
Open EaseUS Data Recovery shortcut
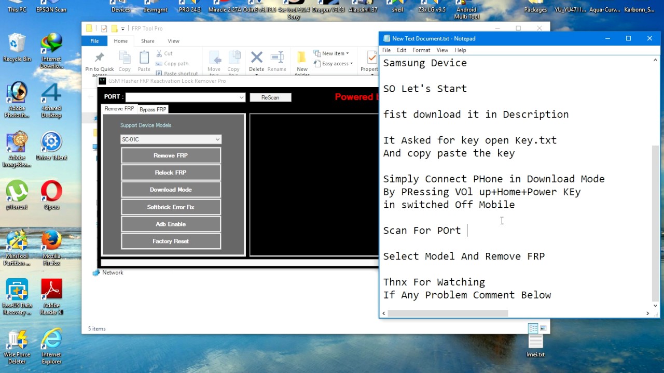(17, 297)
